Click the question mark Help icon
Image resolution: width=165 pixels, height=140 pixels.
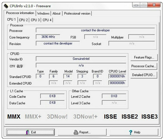131,132
